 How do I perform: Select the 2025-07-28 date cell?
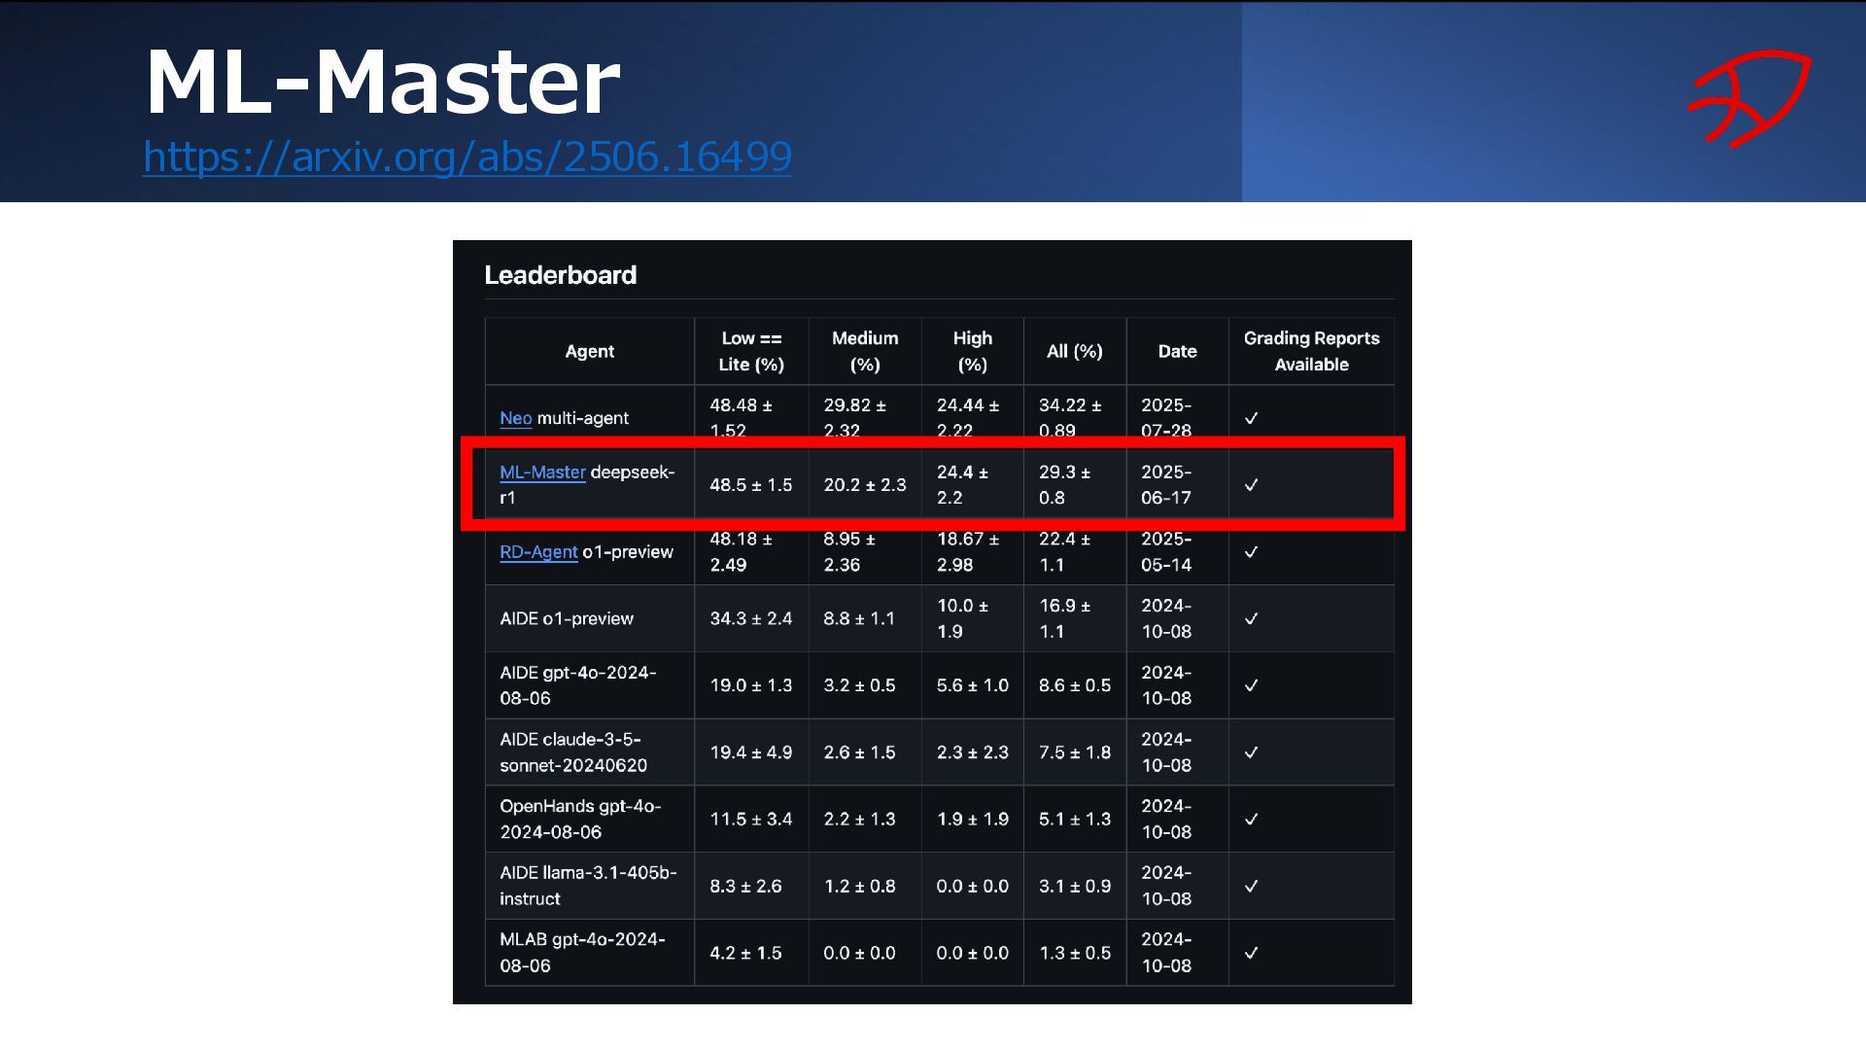1178,418
